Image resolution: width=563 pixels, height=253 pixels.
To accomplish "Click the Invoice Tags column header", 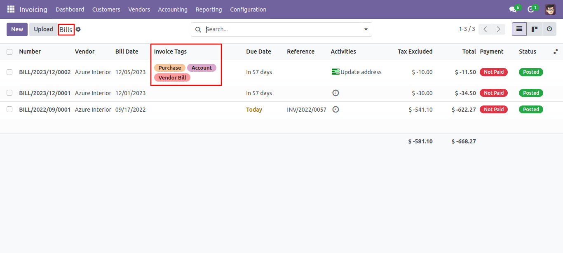I will point(170,52).
